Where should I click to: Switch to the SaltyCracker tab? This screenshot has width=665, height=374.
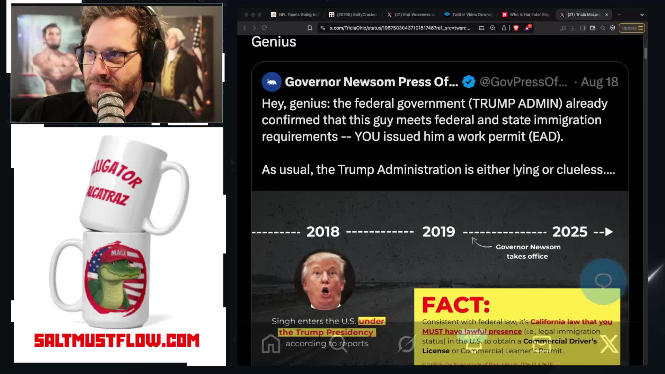point(353,15)
